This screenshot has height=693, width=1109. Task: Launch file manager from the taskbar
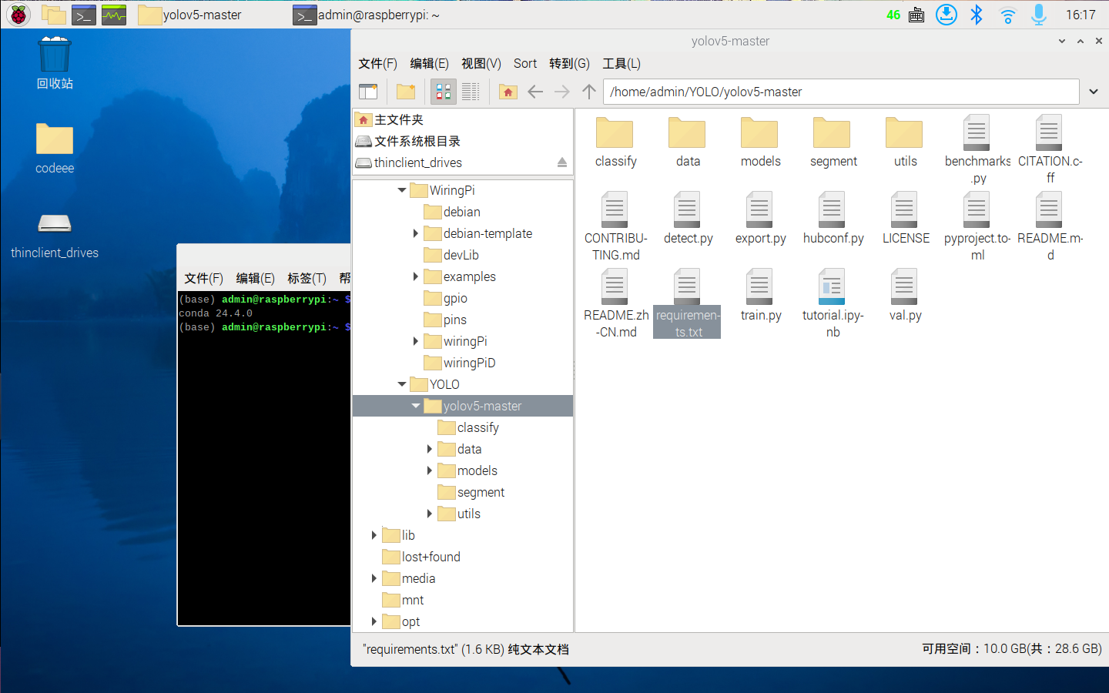point(53,15)
